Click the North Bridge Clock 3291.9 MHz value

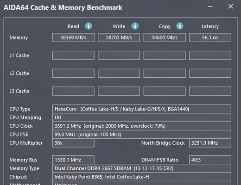tap(210, 143)
